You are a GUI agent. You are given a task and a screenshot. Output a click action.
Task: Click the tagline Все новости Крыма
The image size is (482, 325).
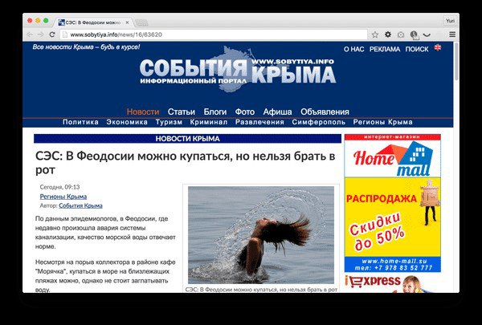pos(86,47)
